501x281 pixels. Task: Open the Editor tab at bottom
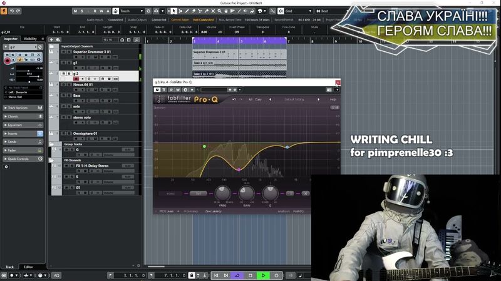coord(29,267)
